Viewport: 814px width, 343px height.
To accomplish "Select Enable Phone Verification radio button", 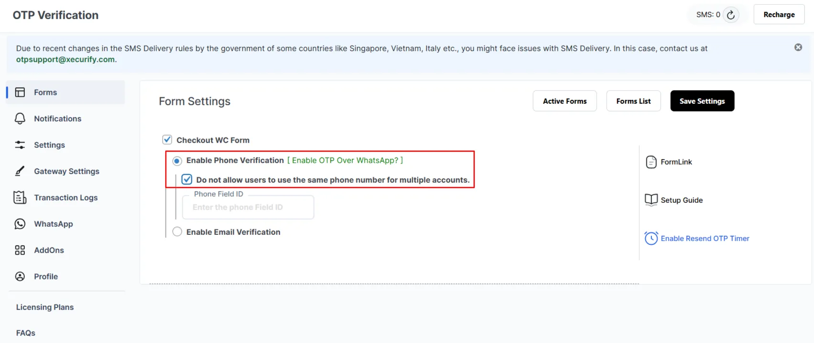I will [177, 161].
